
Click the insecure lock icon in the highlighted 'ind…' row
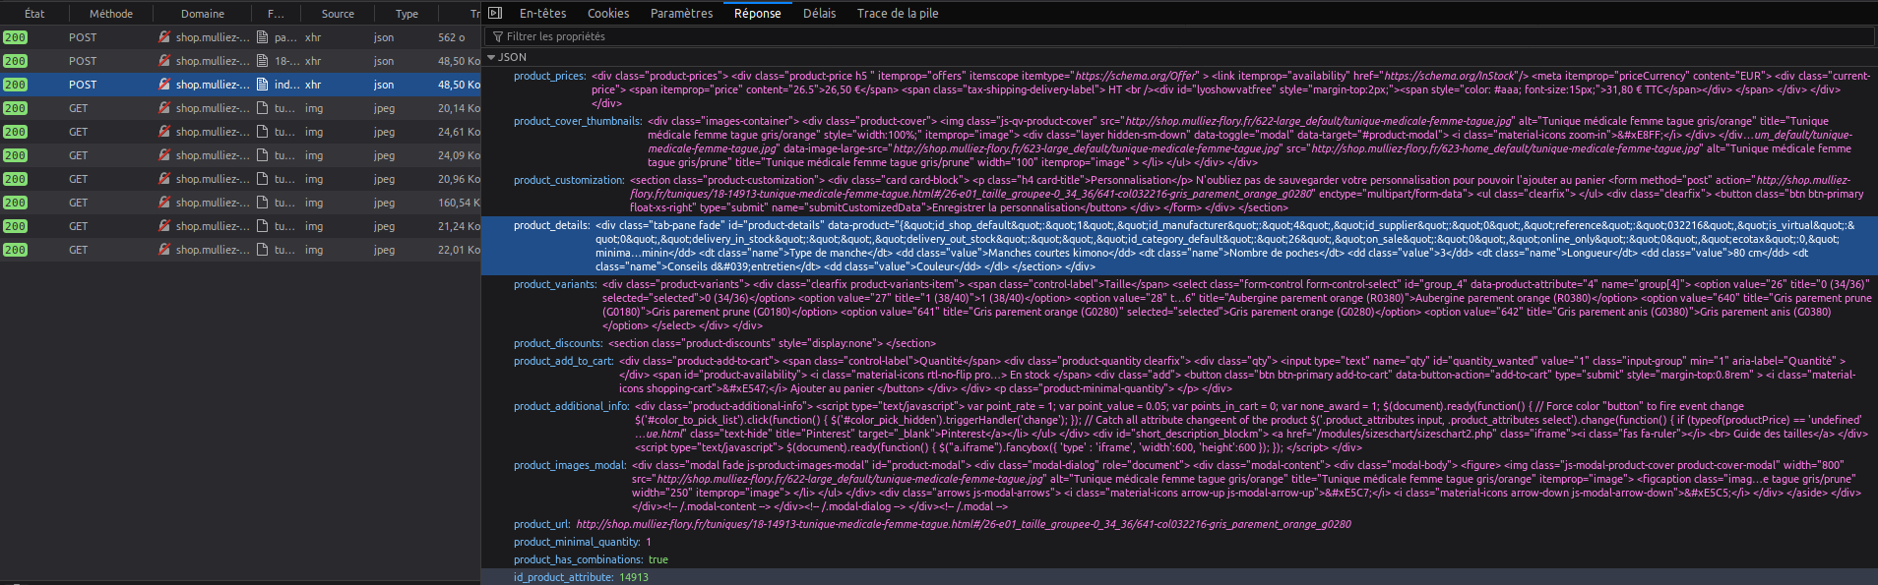(x=164, y=85)
